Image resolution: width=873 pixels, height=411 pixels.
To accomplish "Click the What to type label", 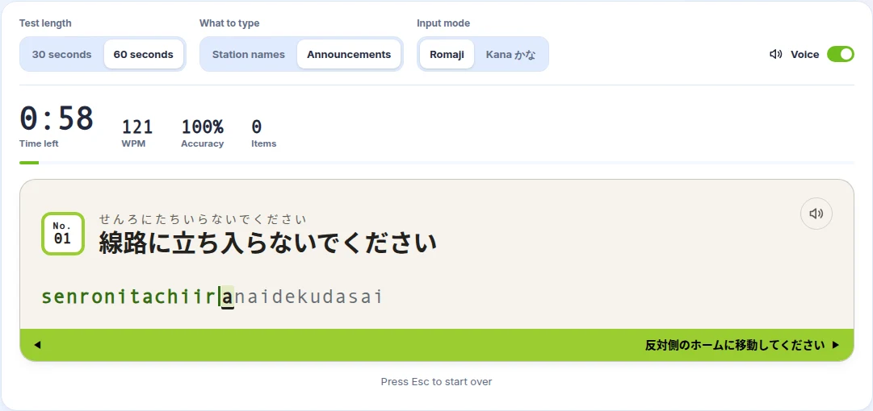I will coord(229,23).
